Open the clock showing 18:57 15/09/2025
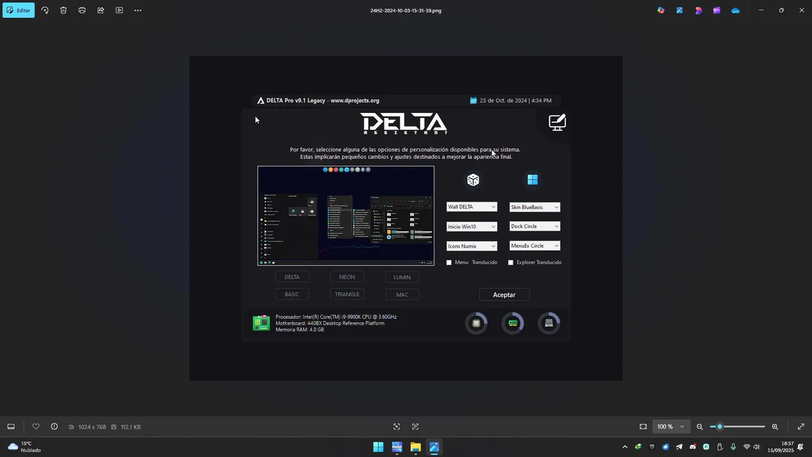 (x=780, y=447)
